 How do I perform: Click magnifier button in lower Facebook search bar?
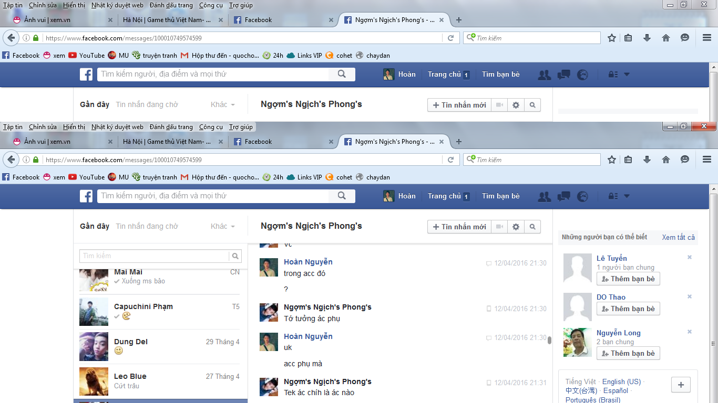click(x=342, y=196)
